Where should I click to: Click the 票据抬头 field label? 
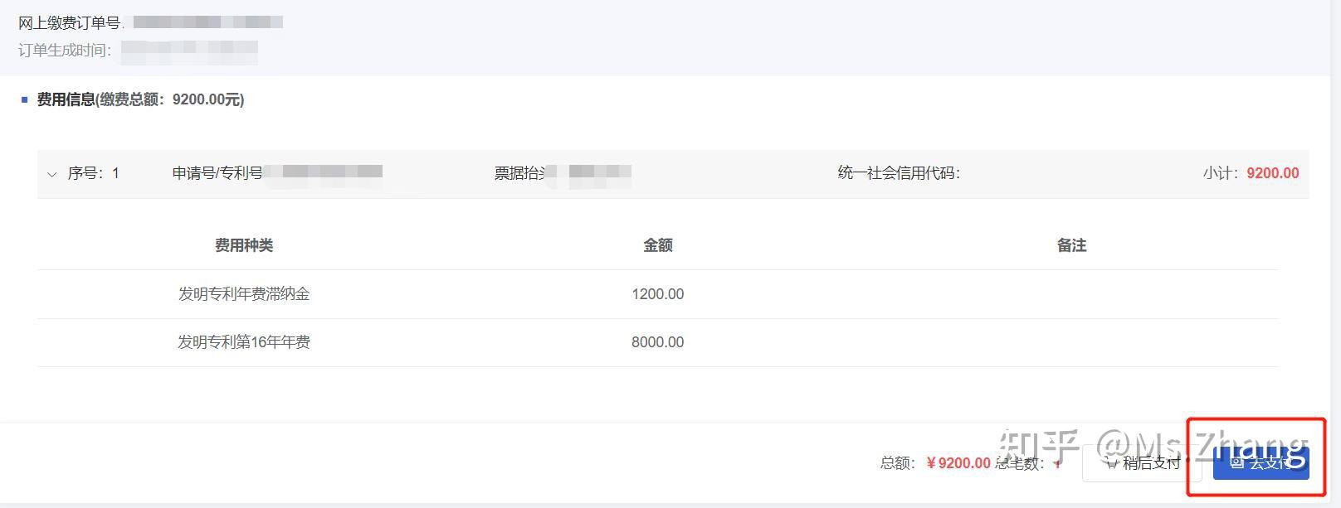coord(519,173)
